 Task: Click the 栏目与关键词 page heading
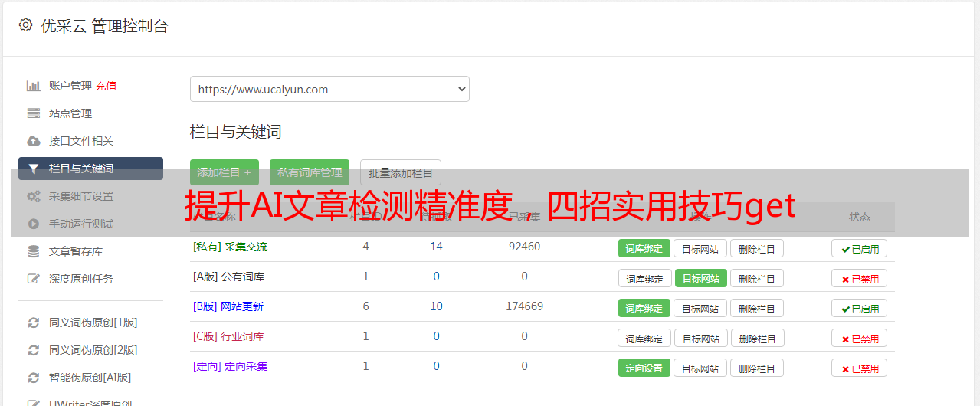236,132
